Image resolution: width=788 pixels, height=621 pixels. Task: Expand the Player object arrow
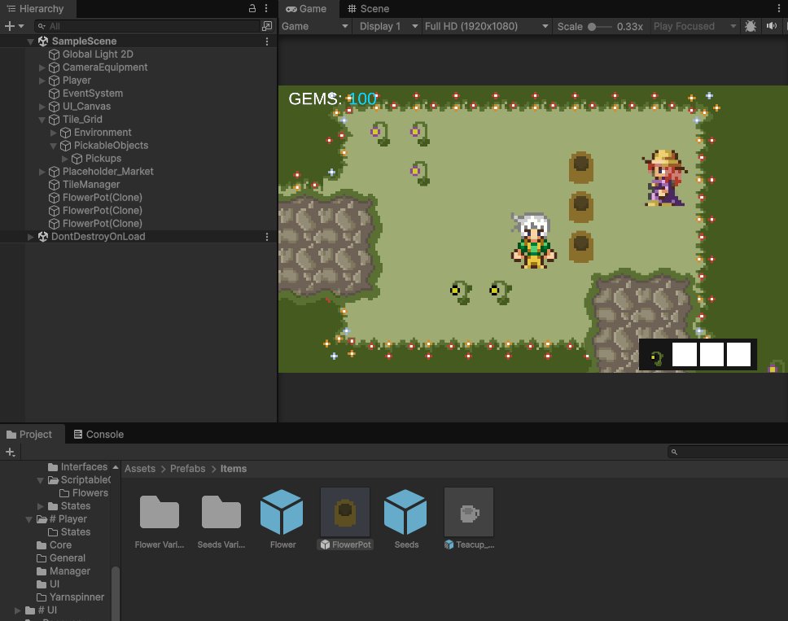42,81
